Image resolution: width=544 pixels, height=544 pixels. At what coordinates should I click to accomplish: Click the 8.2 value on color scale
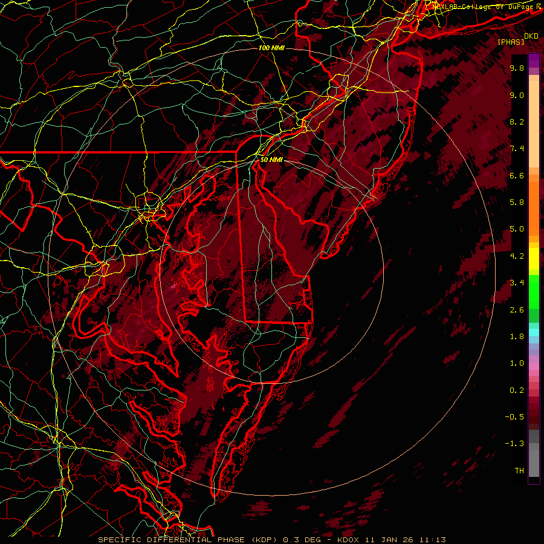click(x=517, y=122)
